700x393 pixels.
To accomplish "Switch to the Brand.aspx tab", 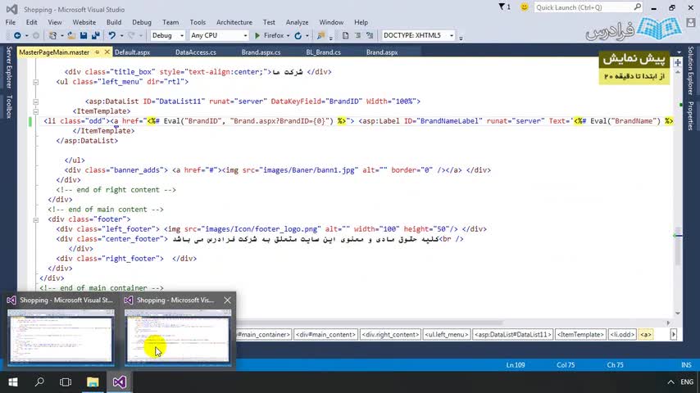I will coord(382,52).
